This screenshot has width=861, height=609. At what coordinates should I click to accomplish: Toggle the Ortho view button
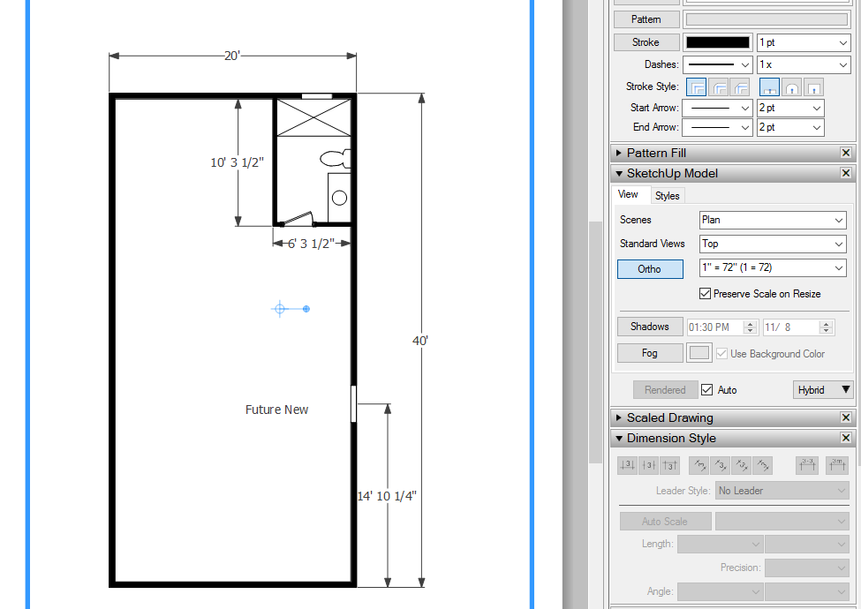pos(650,269)
